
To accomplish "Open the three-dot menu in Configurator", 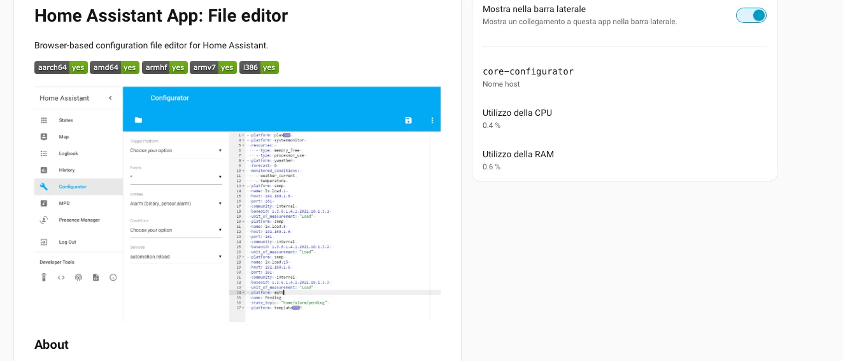I will tap(432, 120).
